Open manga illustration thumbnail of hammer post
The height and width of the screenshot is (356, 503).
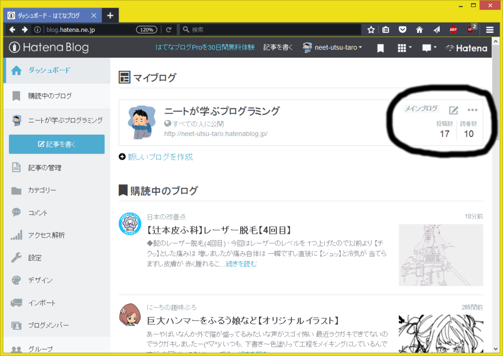tap(441, 333)
